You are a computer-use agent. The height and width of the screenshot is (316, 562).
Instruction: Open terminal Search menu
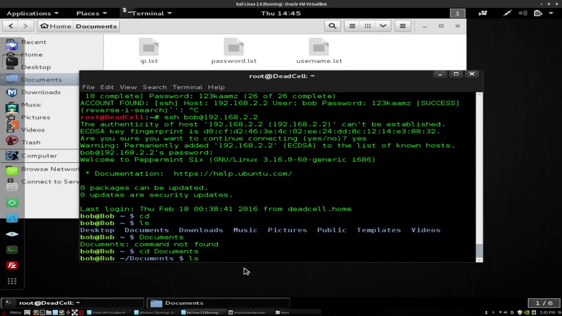tap(155, 87)
